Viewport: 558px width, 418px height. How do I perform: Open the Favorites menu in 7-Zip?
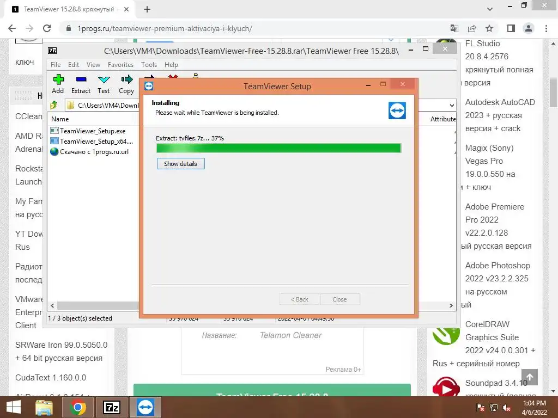tap(120, 65)
